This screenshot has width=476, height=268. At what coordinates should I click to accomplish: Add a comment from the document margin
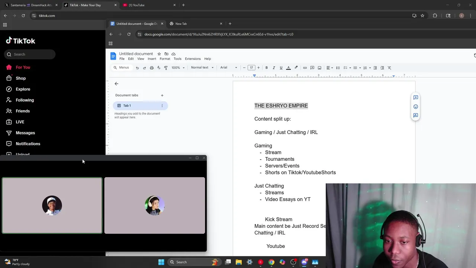(x=416, y=98)
